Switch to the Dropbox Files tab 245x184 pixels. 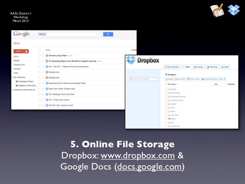tap(186, 67)
